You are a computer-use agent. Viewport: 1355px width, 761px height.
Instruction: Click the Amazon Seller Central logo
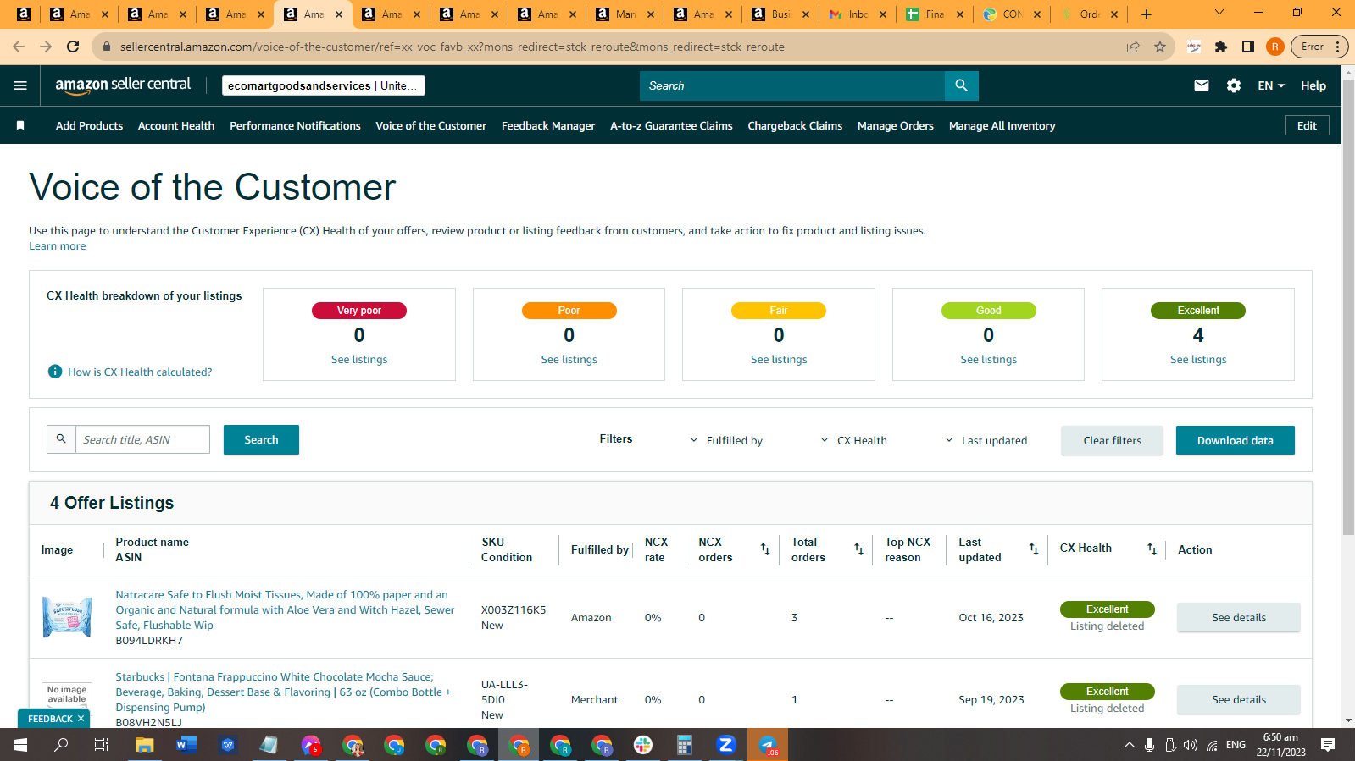123,85
